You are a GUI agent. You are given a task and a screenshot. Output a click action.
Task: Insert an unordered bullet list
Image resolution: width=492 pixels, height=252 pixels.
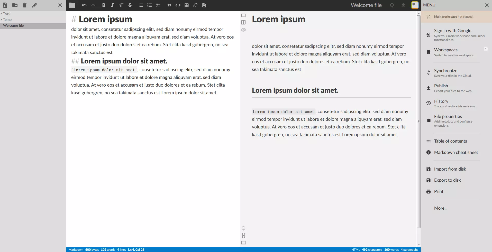(141, 5)
